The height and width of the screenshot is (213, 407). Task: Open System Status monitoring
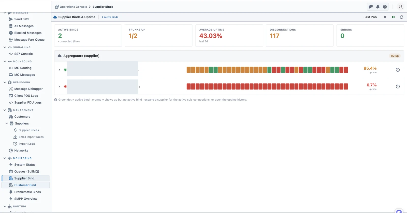(x=25, y=165)
